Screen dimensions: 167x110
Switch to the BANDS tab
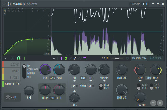click(x=156, y=58)
